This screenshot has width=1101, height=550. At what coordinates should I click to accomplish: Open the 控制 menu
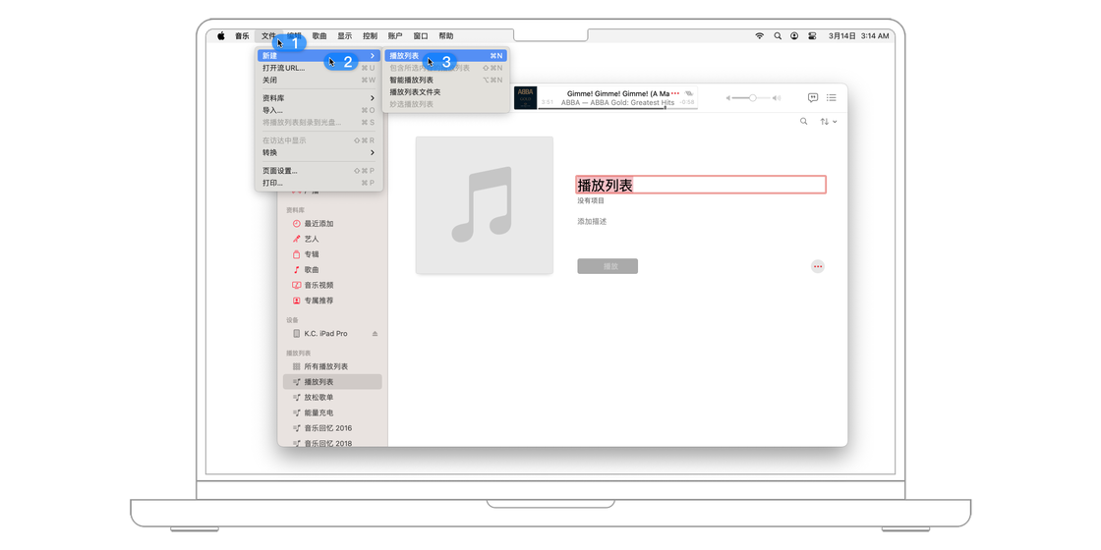[x=370, y=35]
